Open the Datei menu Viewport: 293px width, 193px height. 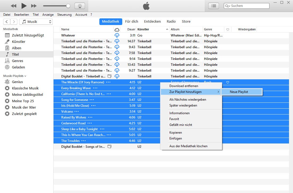tap(7, 15)
